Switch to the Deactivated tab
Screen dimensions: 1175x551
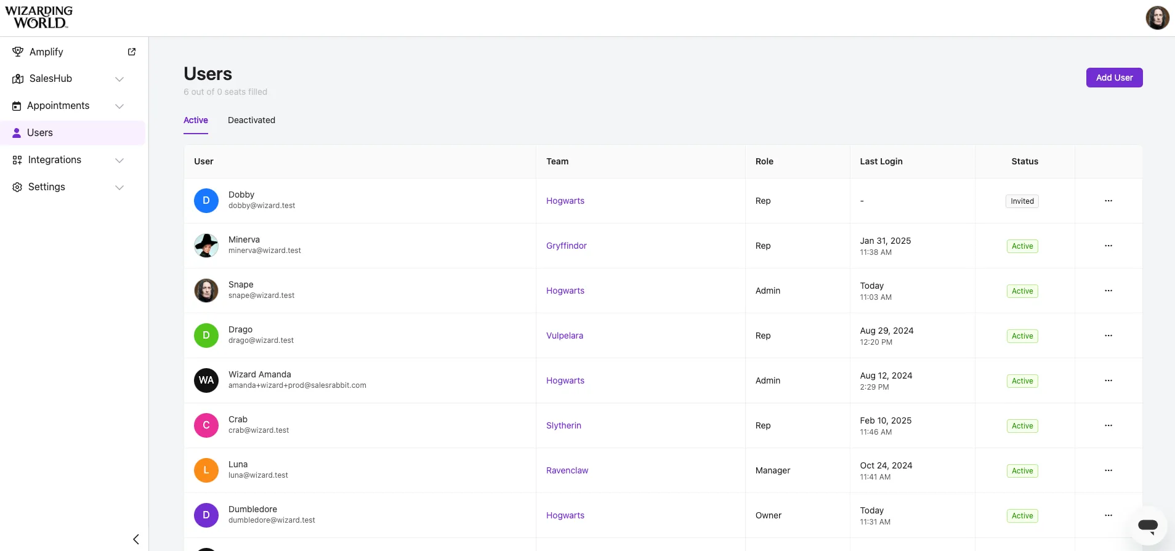tap(251, 120)
